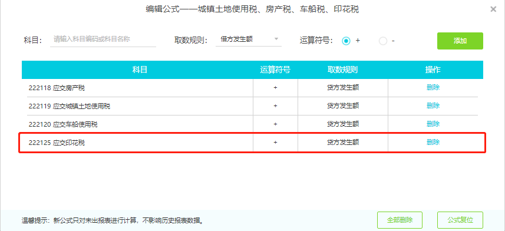The width and height of the screenshot is (505, 231).
Task: Delete the 222125 应交印花税 row
Action: click(x=433, y=143)
